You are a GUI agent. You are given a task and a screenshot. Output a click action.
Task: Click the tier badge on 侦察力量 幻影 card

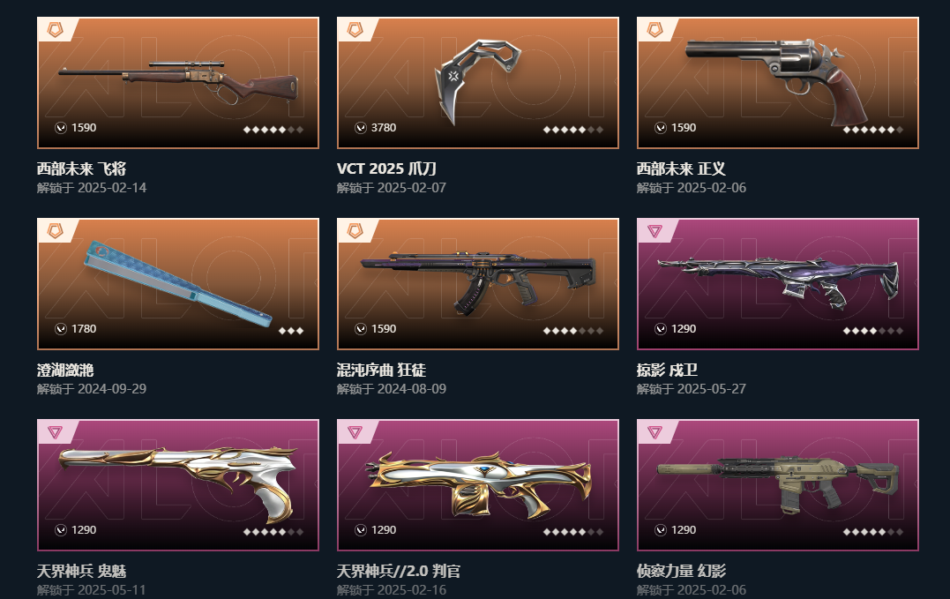(655, 432)
